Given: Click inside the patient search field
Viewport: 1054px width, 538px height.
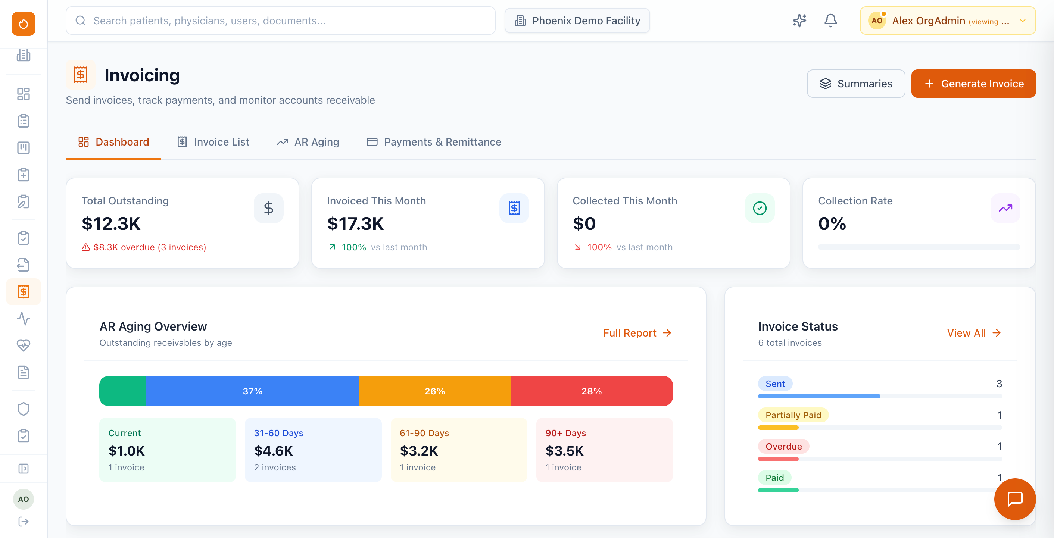Looking at the screenshot, I should point(281,21).
